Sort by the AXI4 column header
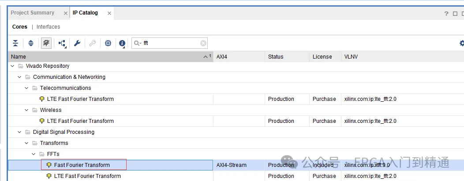The image size is (464, 181). [x=239, y=56]
